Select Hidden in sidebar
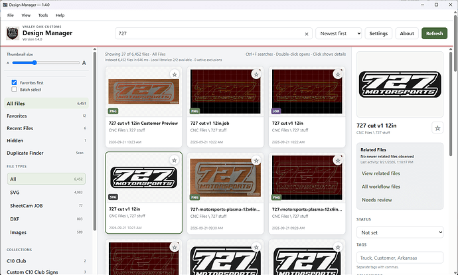The image size is (458, 275). (x=46, y=141)
